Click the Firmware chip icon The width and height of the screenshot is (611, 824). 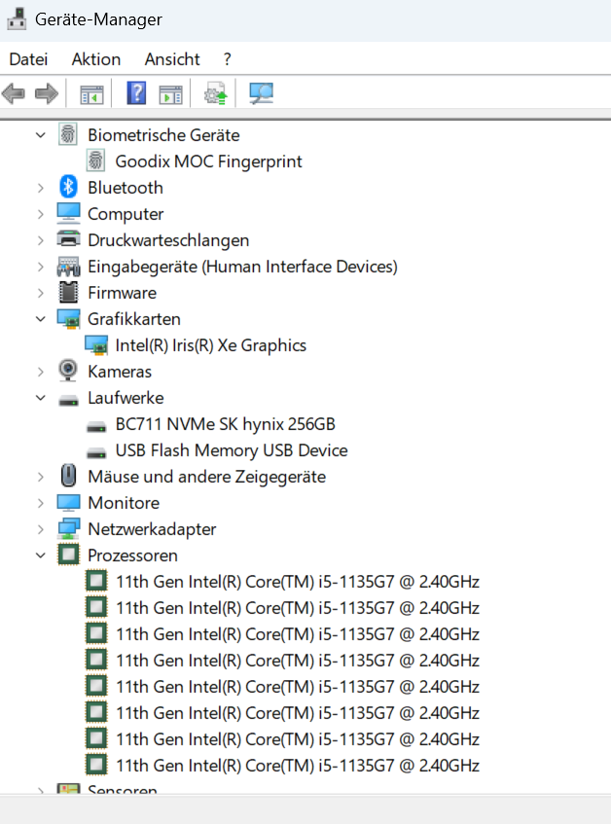[x=68, y=292]
